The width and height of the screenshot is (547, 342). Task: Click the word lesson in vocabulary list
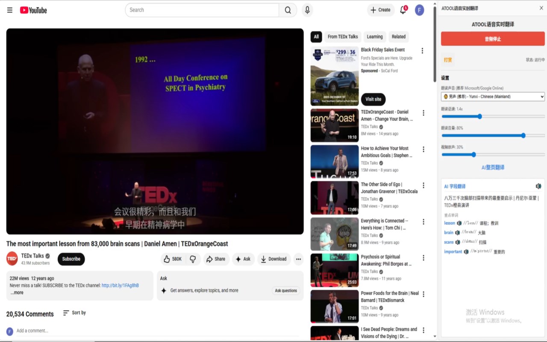pos(450,223)
